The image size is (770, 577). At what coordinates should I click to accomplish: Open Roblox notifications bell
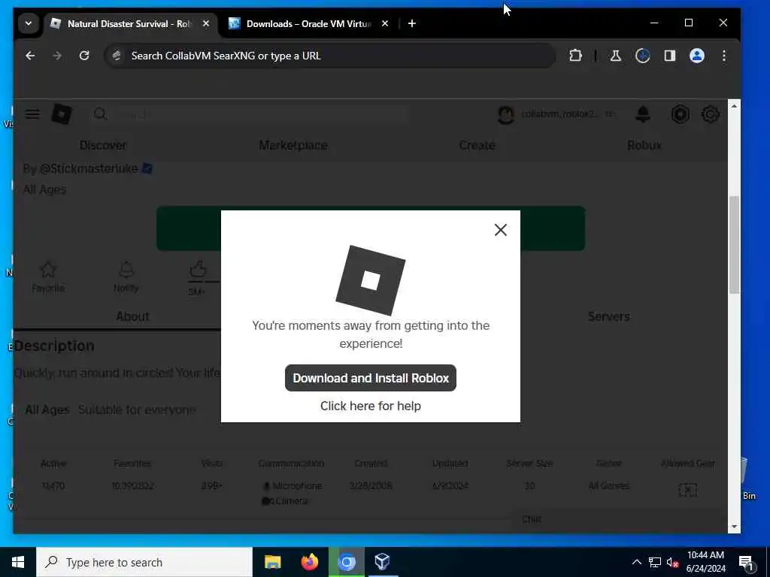click(x=642, y=114)
